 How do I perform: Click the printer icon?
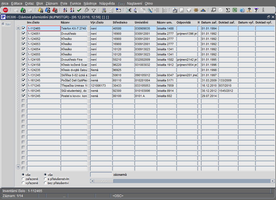coord(104,10)
